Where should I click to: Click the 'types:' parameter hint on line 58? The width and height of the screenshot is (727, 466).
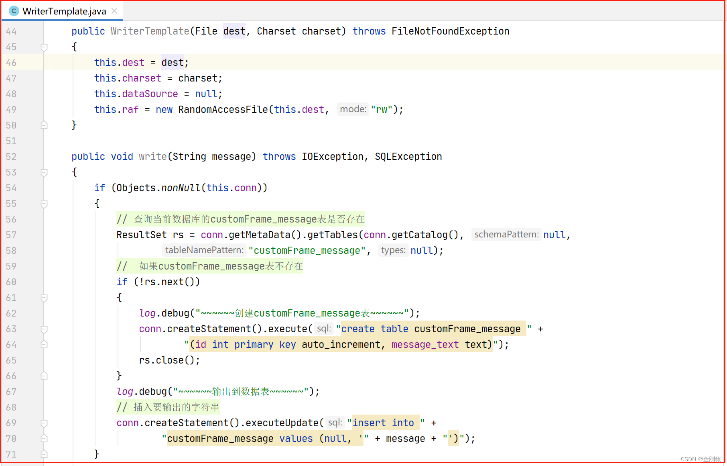(393, 250)
